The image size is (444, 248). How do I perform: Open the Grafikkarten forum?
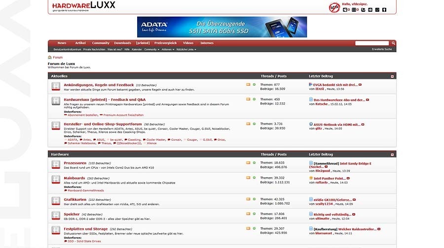[75, 199]
